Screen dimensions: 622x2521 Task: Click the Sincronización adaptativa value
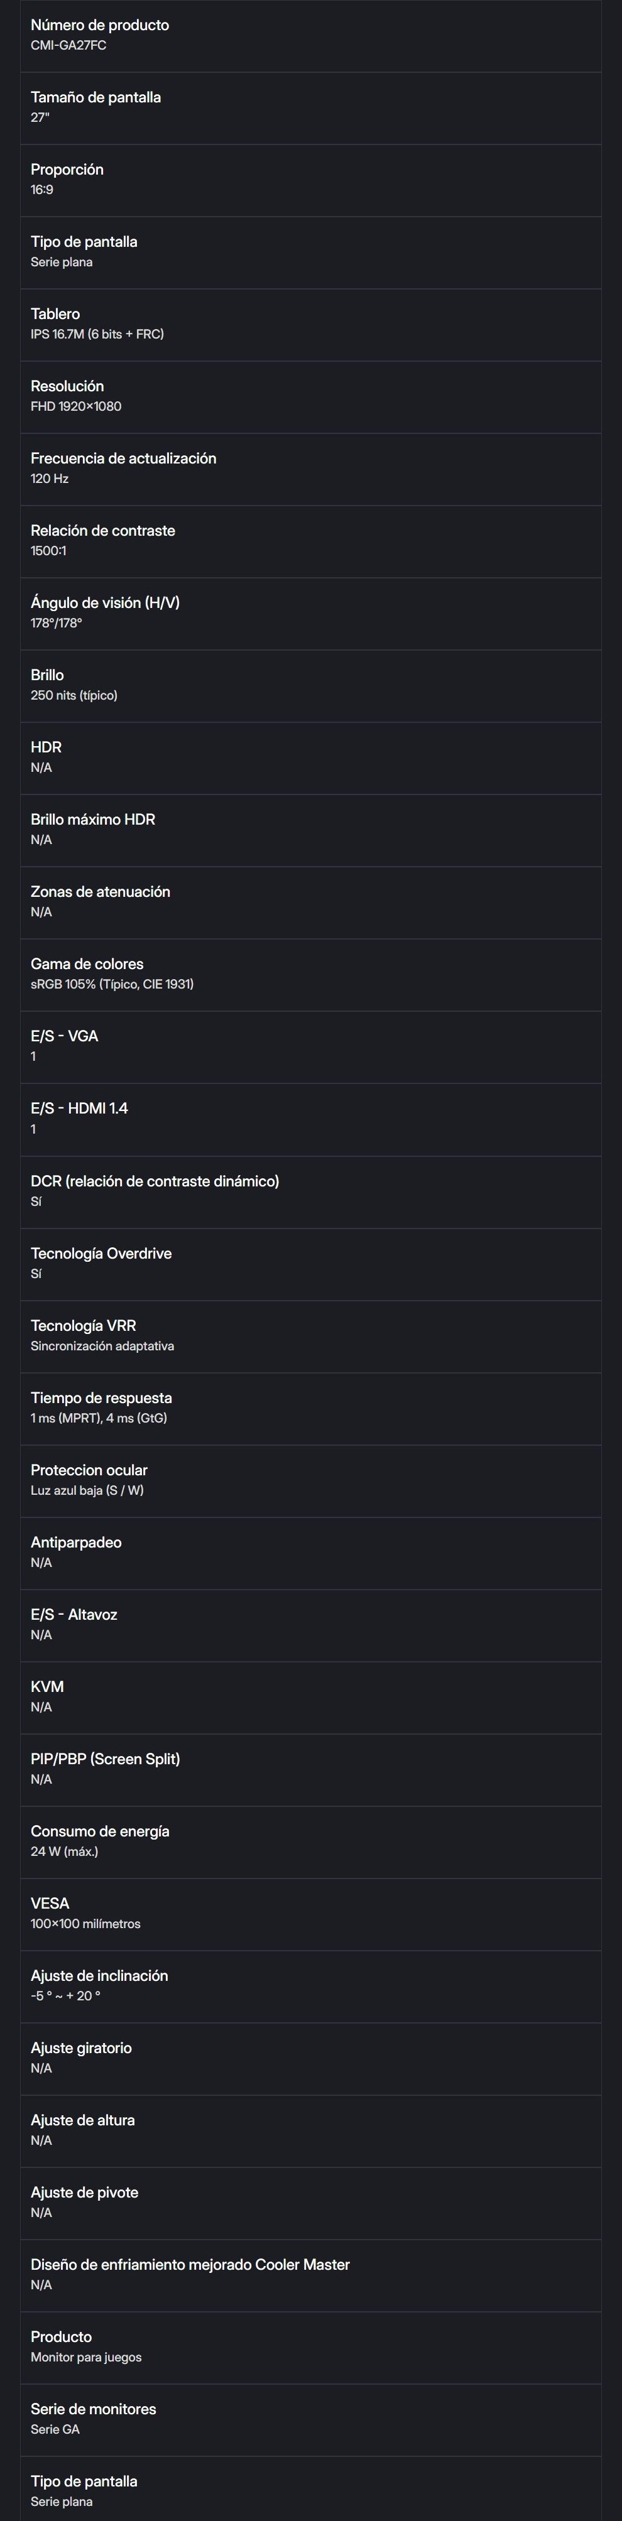click(x=102, y=1347)
